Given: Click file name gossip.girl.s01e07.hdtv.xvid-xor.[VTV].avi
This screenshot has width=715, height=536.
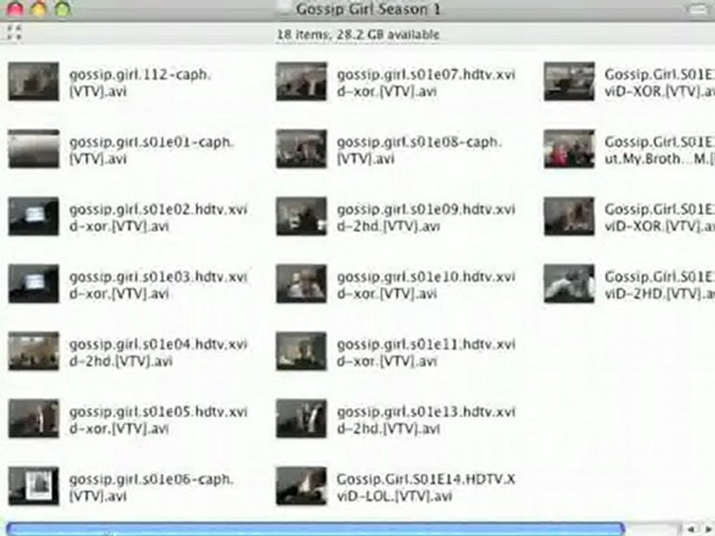Looking at the screenshot, I should [x=426, y=83].
